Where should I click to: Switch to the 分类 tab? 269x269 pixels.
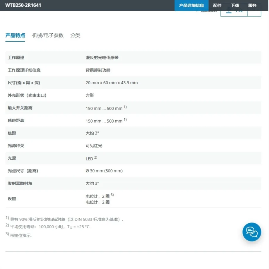[x=75, y=35]
